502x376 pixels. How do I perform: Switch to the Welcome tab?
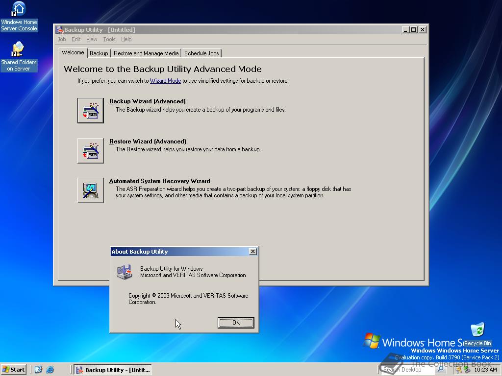click(x=73, y=52)
